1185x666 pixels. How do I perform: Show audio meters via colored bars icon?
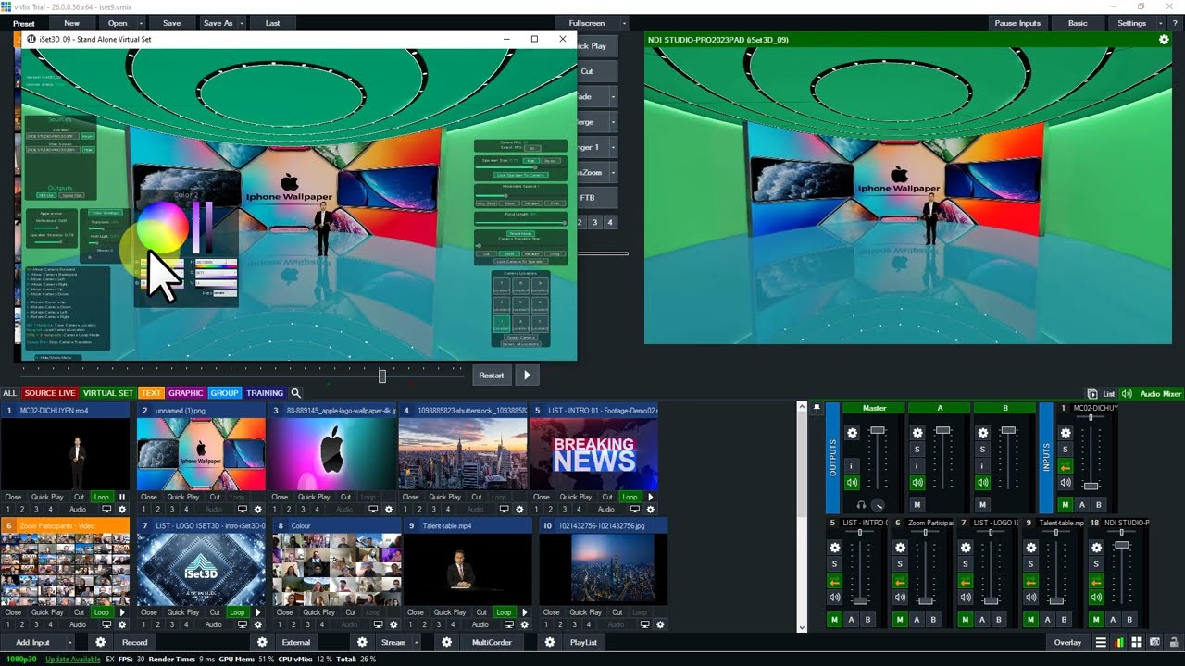(x=1119, y=642)
